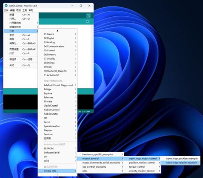Open 09.USB examples entry
Viewport: 203px width, 178px height.
click(57, 67)
